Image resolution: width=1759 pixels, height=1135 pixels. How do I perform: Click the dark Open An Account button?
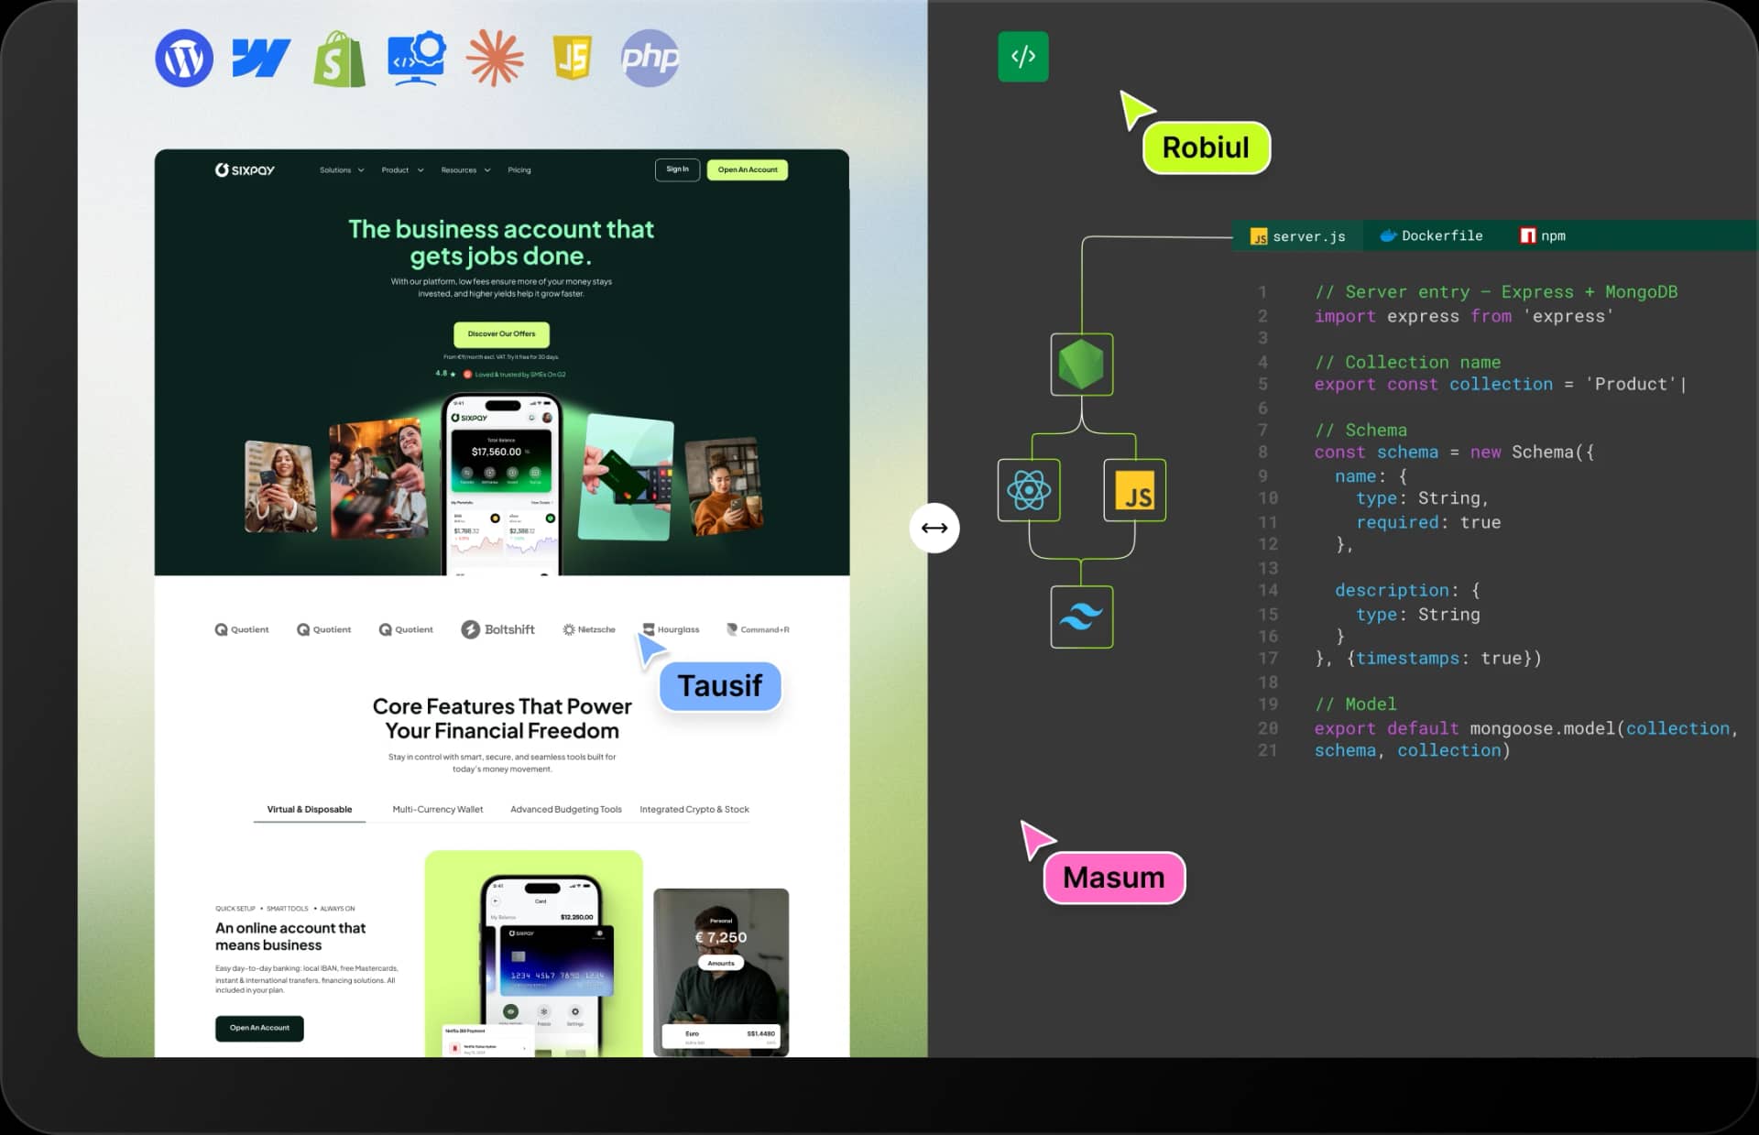[x=259, y=1028]
